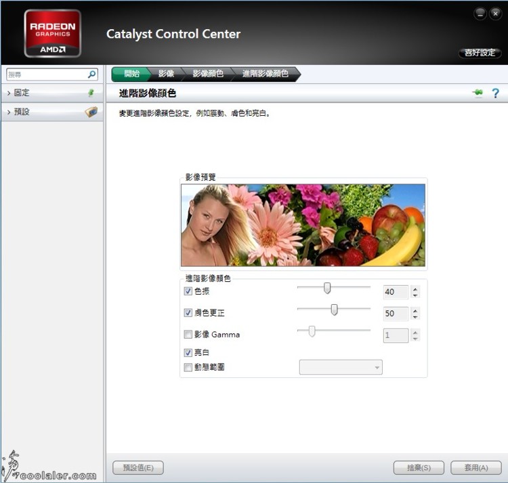Viewport: 508px width, 483px height.
Task: Click the preset icon beside 預設
Action: [x=91, y=112]
